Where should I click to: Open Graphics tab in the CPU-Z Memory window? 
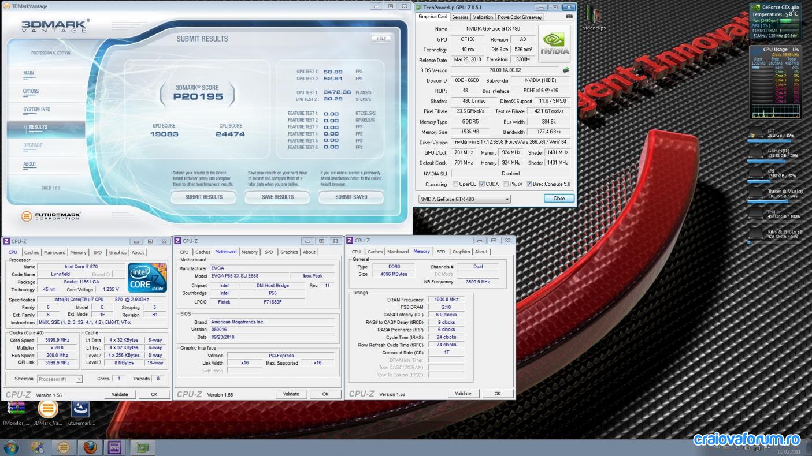(461, 252)
